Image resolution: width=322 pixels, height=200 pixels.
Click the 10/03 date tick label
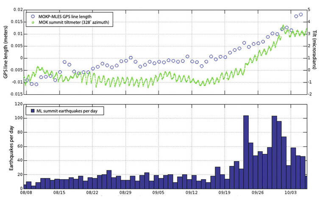[x=290, y=192]
